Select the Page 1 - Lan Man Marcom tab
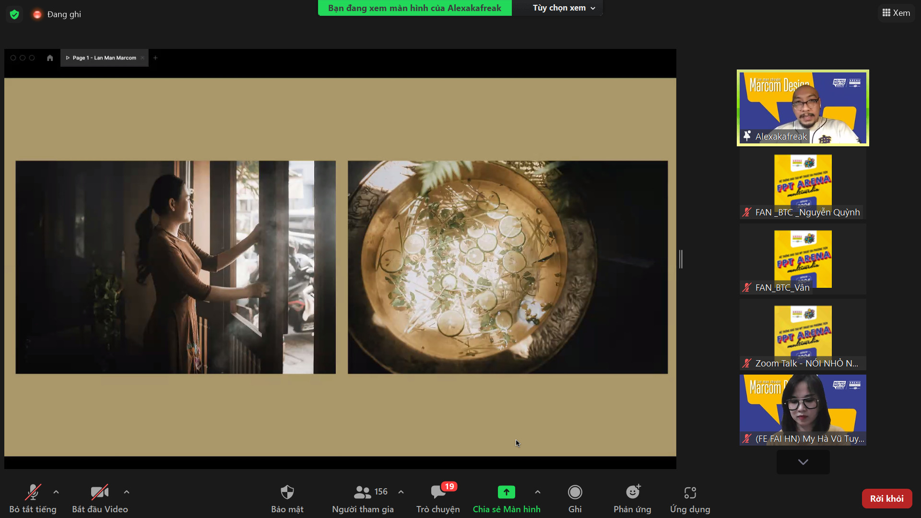The height and width of the screenshot is (518, 921). tap(104, 58)
